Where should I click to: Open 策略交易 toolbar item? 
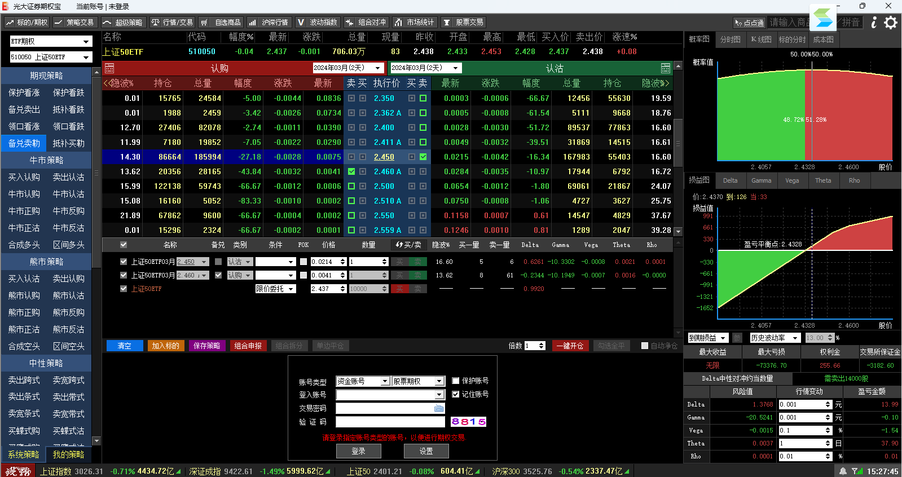pos(74,23)
